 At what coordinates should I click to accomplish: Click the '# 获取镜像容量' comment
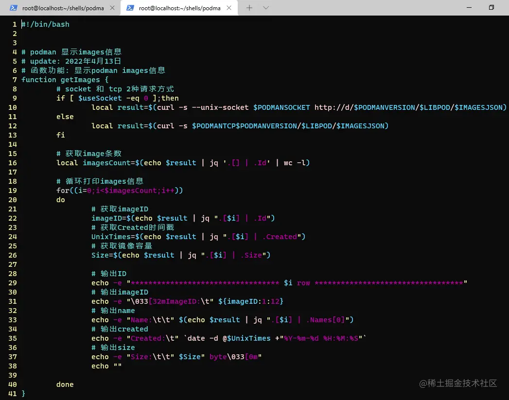coord(122,246)
